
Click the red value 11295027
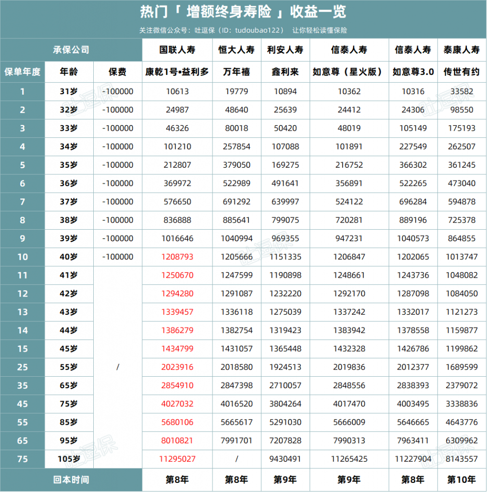177,459
